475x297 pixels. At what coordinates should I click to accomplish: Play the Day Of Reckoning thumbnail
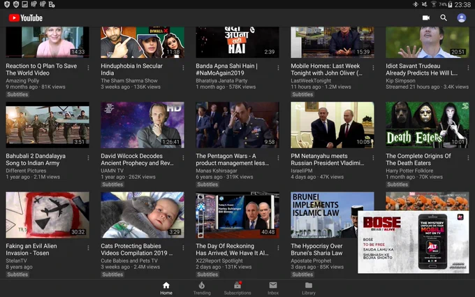point(237,215)
